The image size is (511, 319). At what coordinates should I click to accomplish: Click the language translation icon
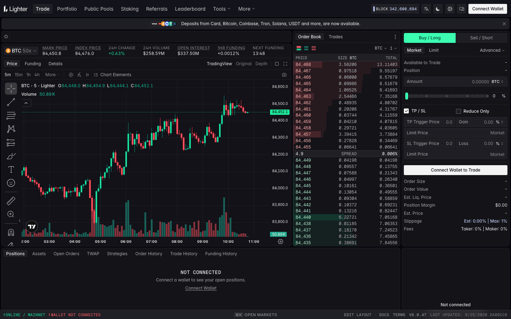(426, 9)
